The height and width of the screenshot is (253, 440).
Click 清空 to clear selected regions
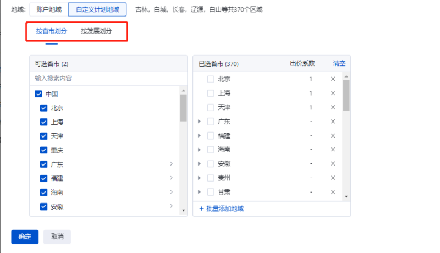339,63
